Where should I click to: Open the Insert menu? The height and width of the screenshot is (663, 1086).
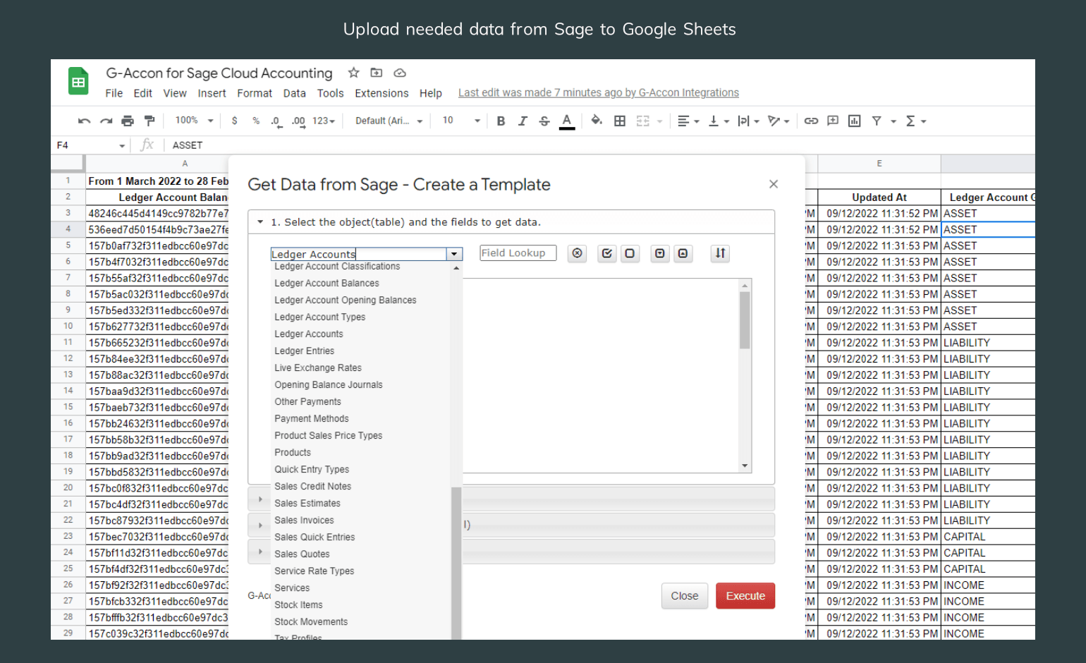(212, 93)
